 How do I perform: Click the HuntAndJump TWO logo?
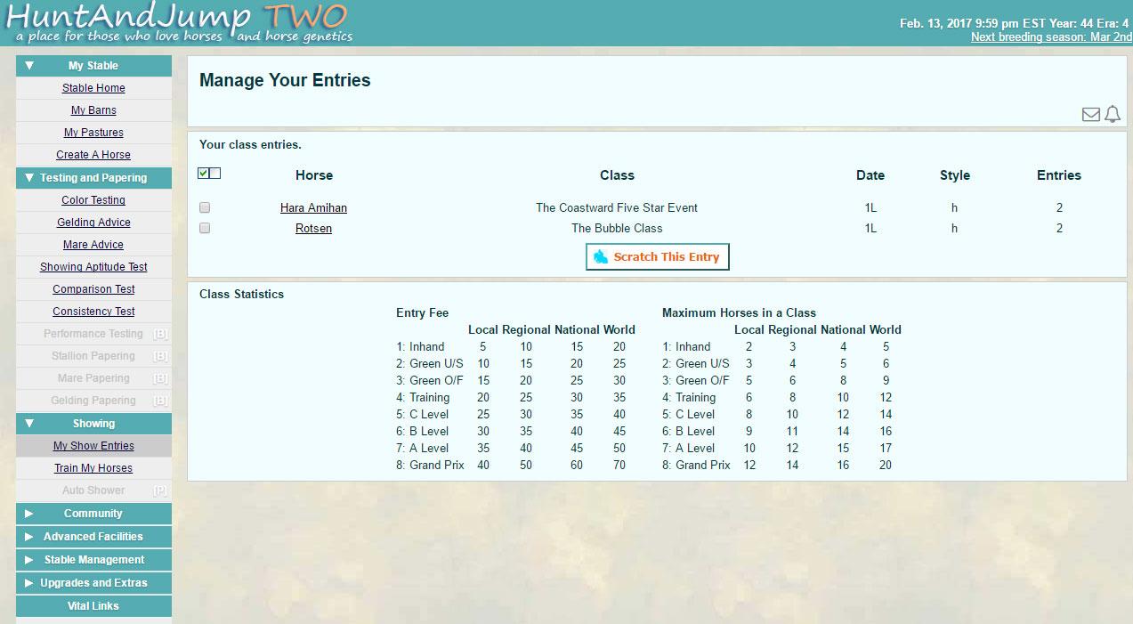[178, 23]
